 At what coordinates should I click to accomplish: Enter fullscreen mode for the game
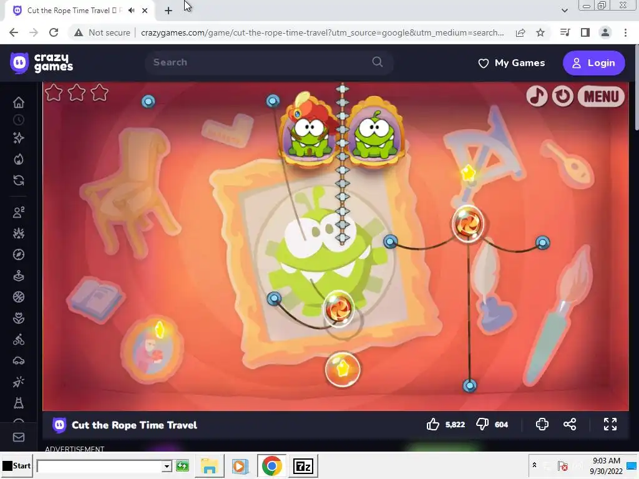[610, 424]
